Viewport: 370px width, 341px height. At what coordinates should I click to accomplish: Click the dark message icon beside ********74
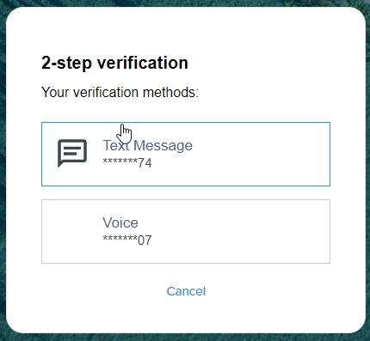click(72, 153)
